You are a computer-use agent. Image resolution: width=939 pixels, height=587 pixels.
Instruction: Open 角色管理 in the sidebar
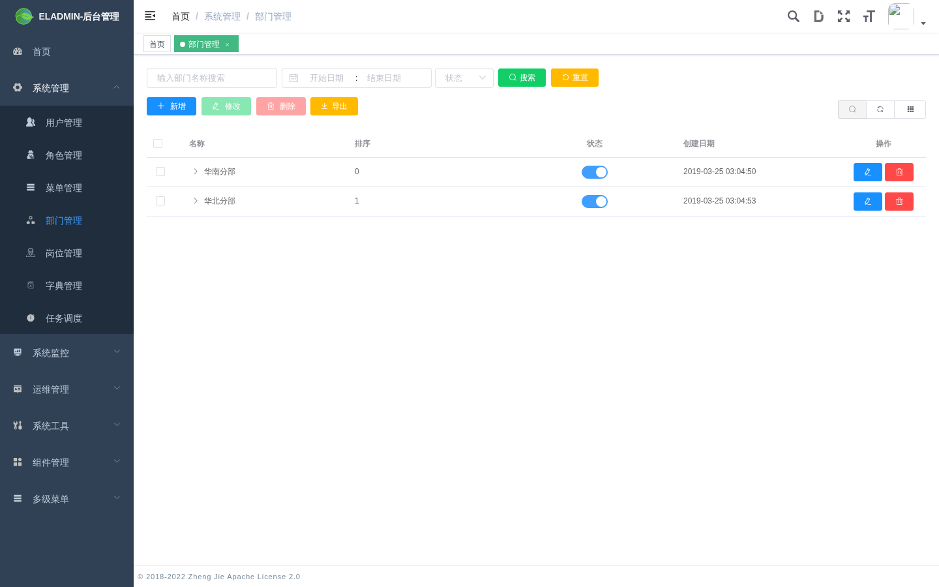[67, 155]
